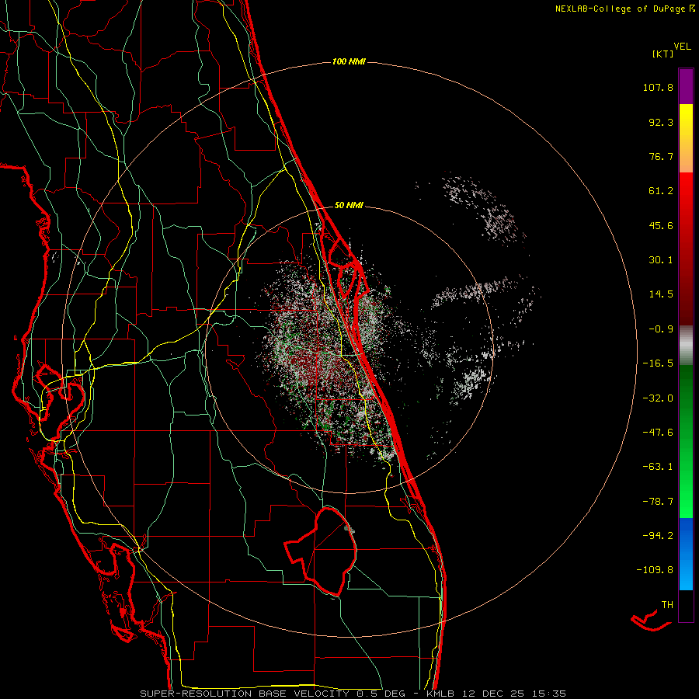The image size is (699, 699).
Task: Click the purple segment of velocity color bar
Action: pyautogui.click(x=686, y=86)
